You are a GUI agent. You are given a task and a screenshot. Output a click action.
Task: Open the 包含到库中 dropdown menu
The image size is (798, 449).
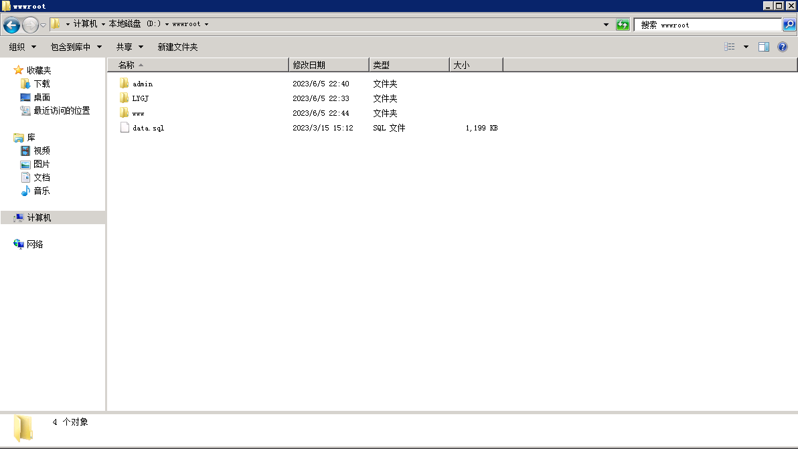click(76, 47)
